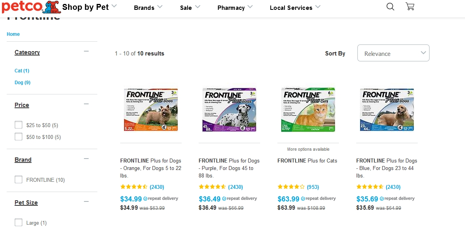Click the FRONTLINE Plus for Cats star rating
The height and width of the screenshot is (229, 465).
point(291,187)
